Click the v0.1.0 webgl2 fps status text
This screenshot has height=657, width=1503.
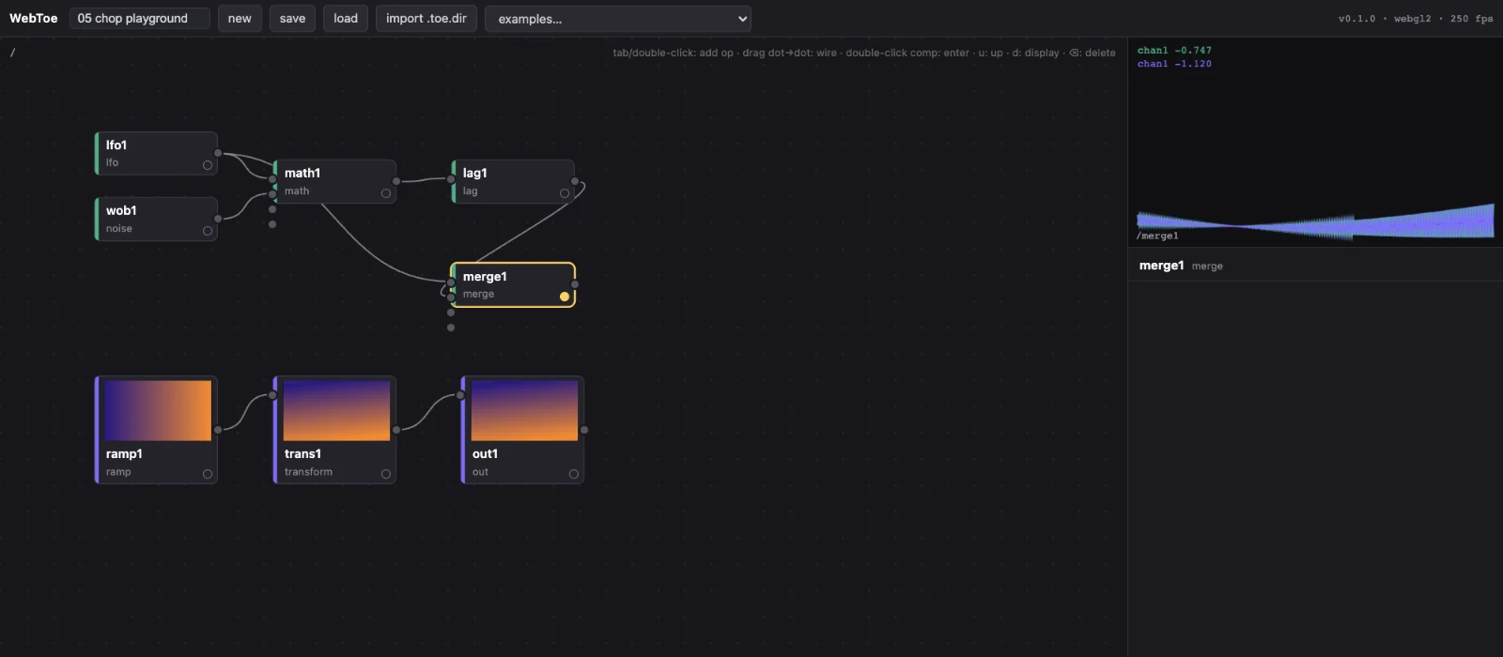(1416, 19)
